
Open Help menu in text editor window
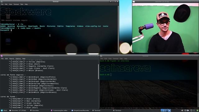tap(24, 59)
